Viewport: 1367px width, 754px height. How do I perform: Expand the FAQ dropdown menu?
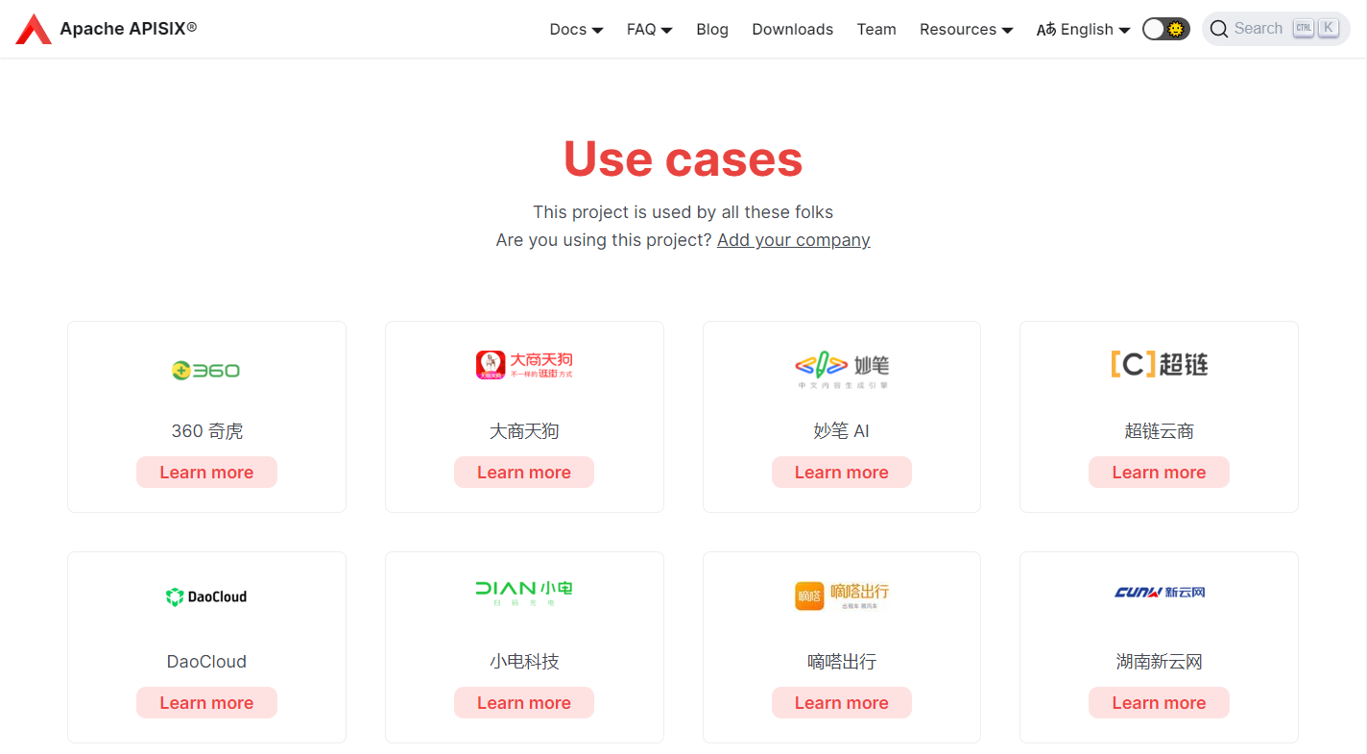tap(650, 30)
